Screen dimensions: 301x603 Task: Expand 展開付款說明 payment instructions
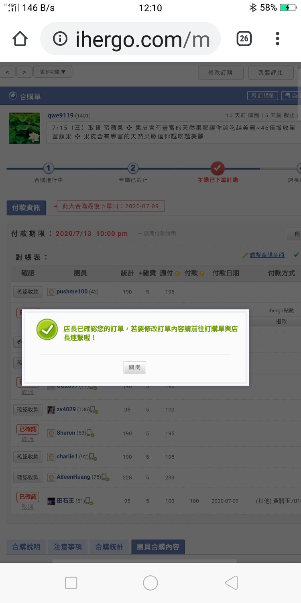(x=157, y=234)
